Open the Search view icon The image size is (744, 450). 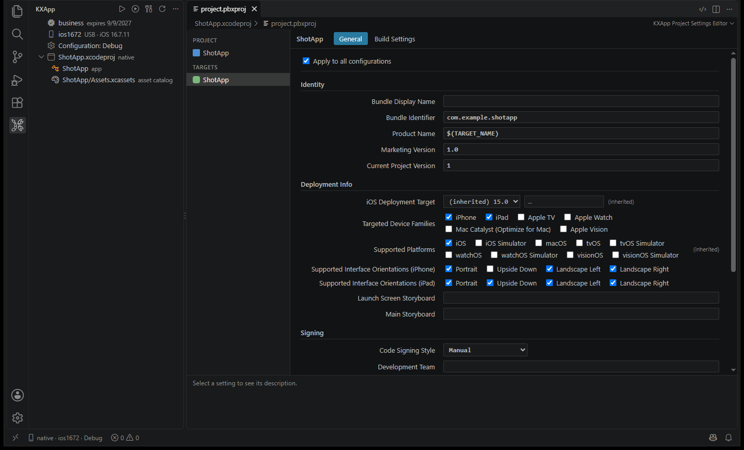[17, 34]
